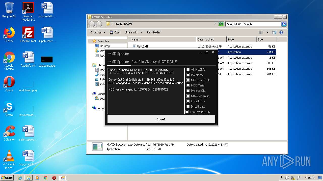Select FileZilla Client desktop icon

pyautogui.click(x=28, y=35)
